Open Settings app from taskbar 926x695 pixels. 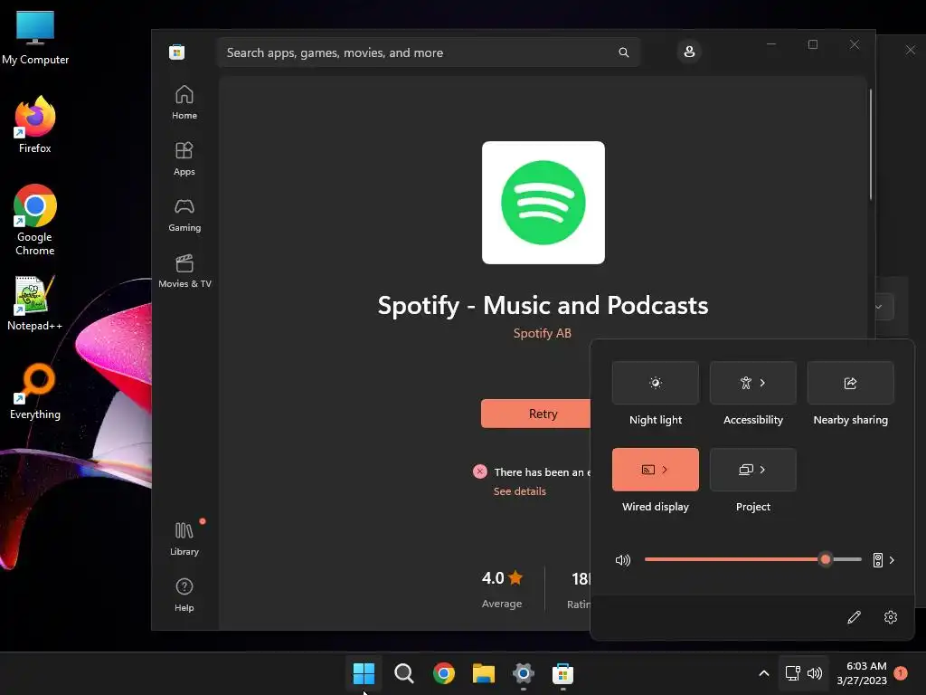point(524,673)
